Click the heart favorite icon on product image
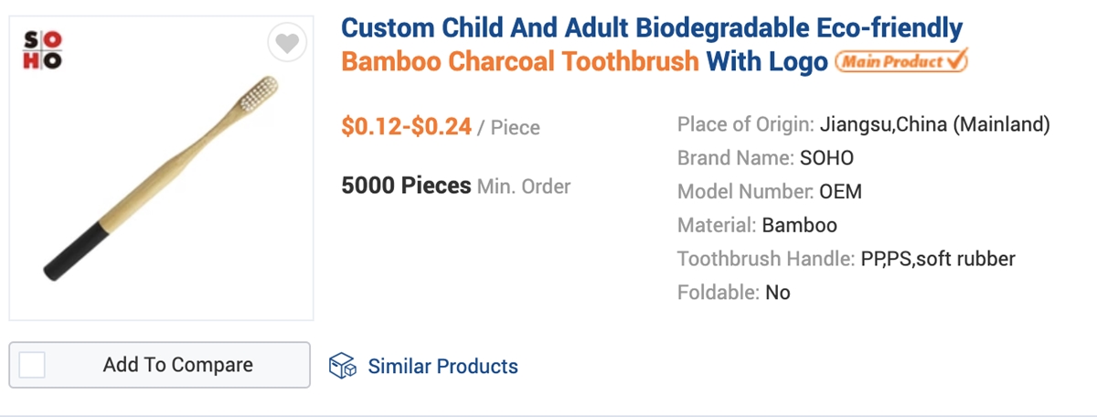Image resolution: width=1097 pixels, height=417 pixels. (x=287, y=44)
